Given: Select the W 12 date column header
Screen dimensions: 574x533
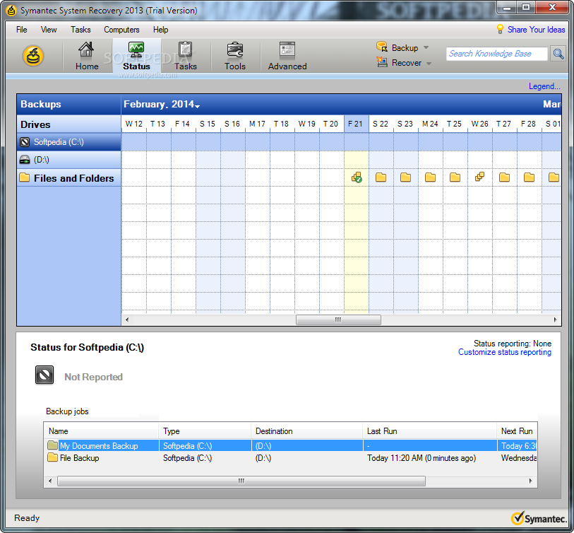Looking at the screenshot, I should click(x=133, y=124).
